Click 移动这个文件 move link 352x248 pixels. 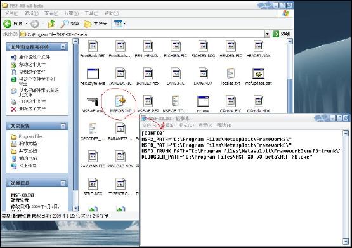pyautogui.click(x=32, y=65)
